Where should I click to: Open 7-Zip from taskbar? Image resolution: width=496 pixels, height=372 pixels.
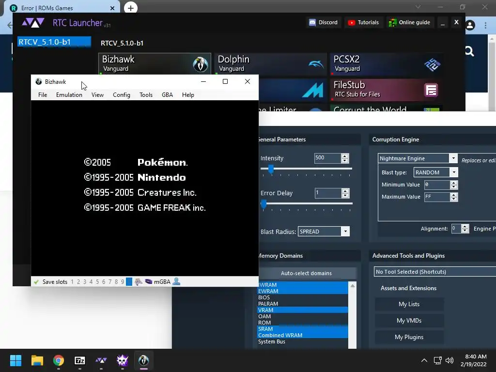(80, 360)
